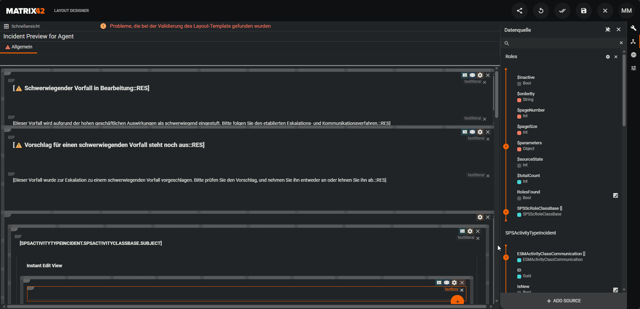This screenshot has height=309, width=640.
Task: Expand the $parameters Object node
Action: coord(506,146)
